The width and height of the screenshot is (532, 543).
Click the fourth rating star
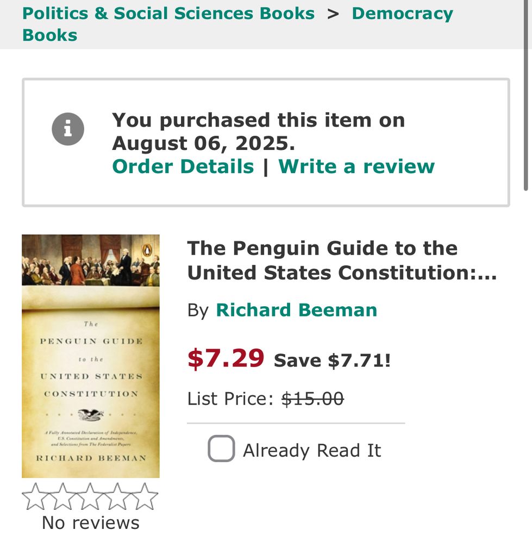pyautogui.click(x=117, y=496)
